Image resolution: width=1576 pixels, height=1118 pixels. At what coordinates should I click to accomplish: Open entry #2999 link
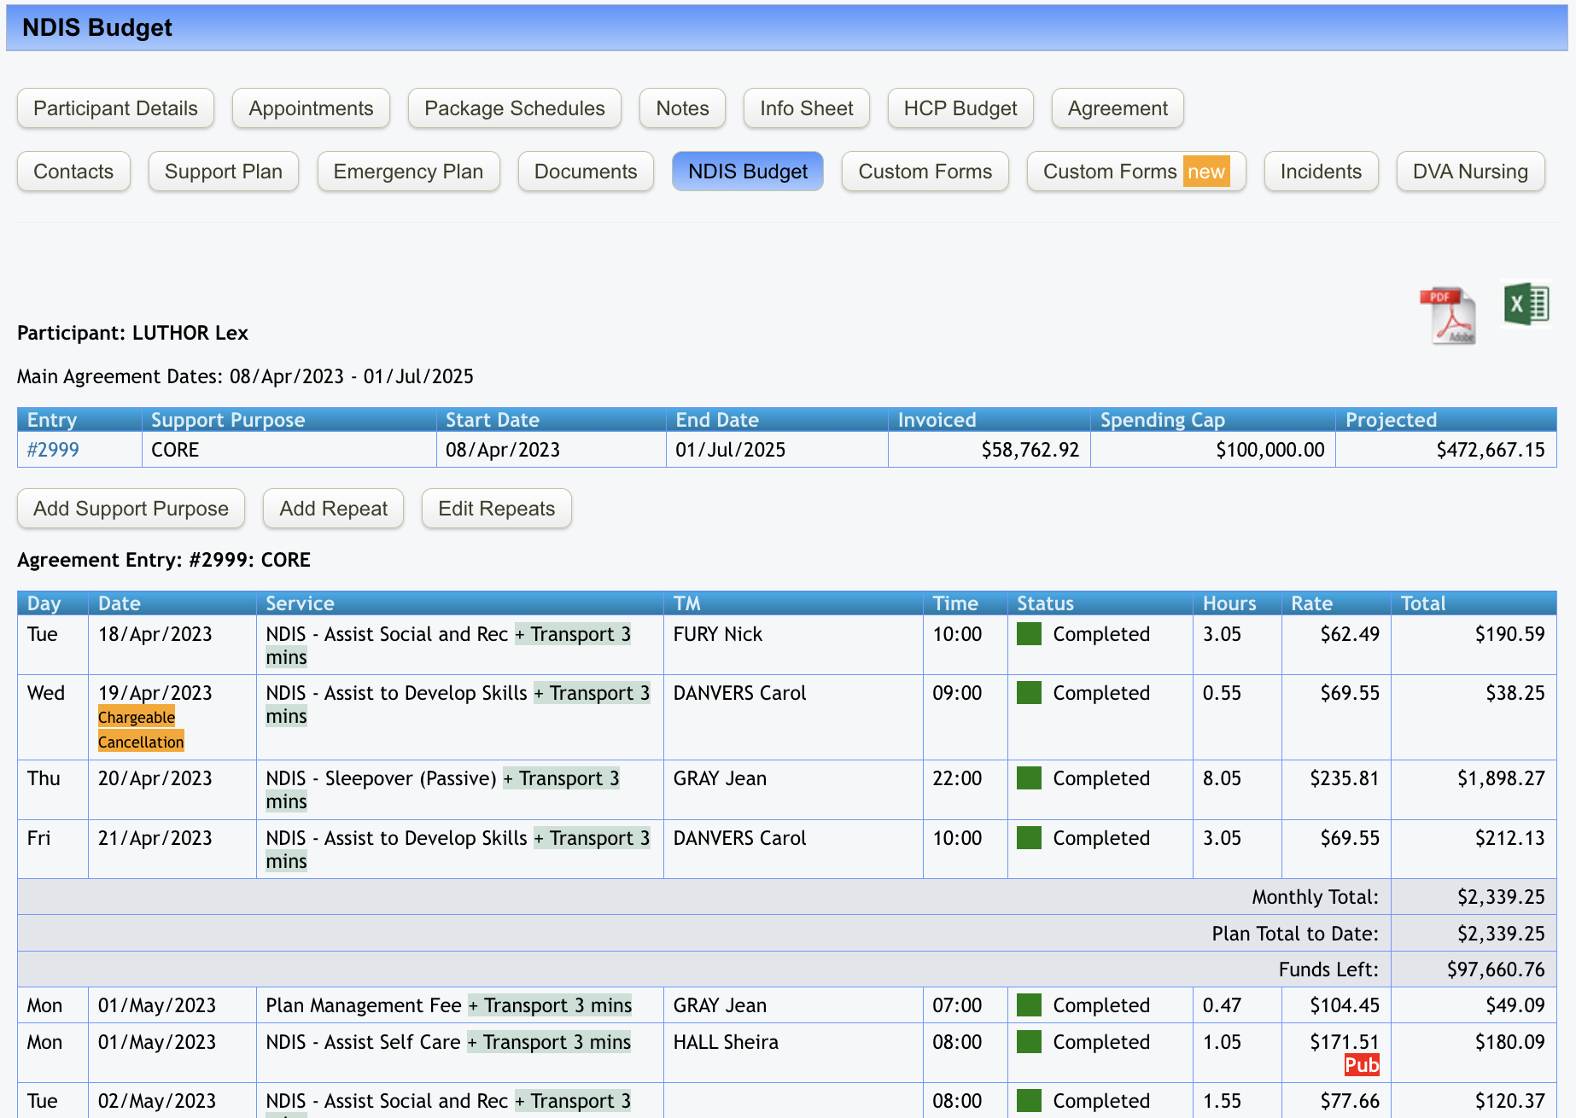pyautogui.click(x=53, y=450)
